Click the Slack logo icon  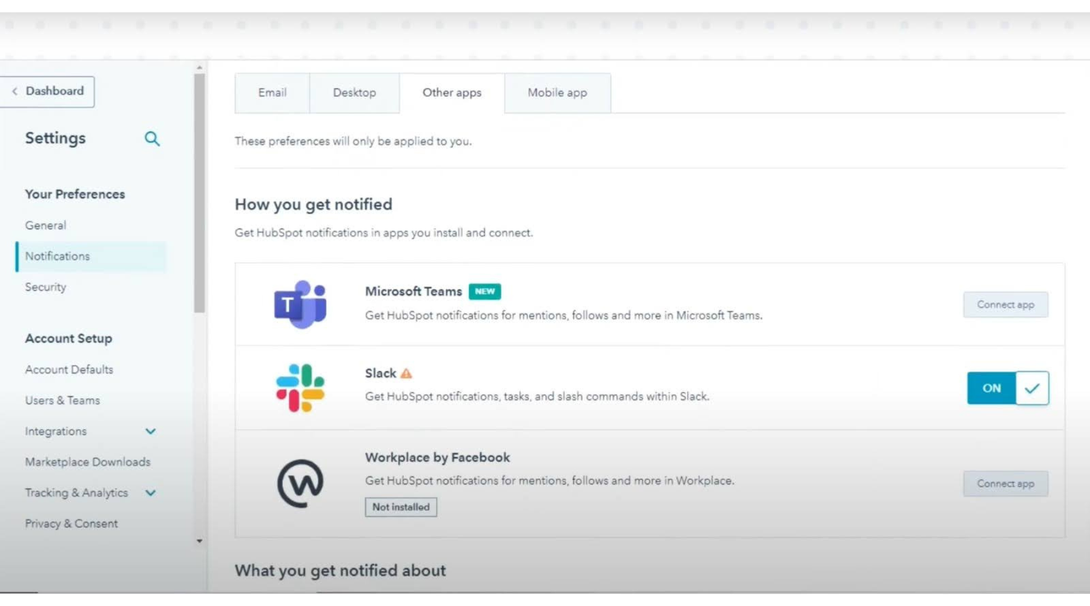[300, 388]
